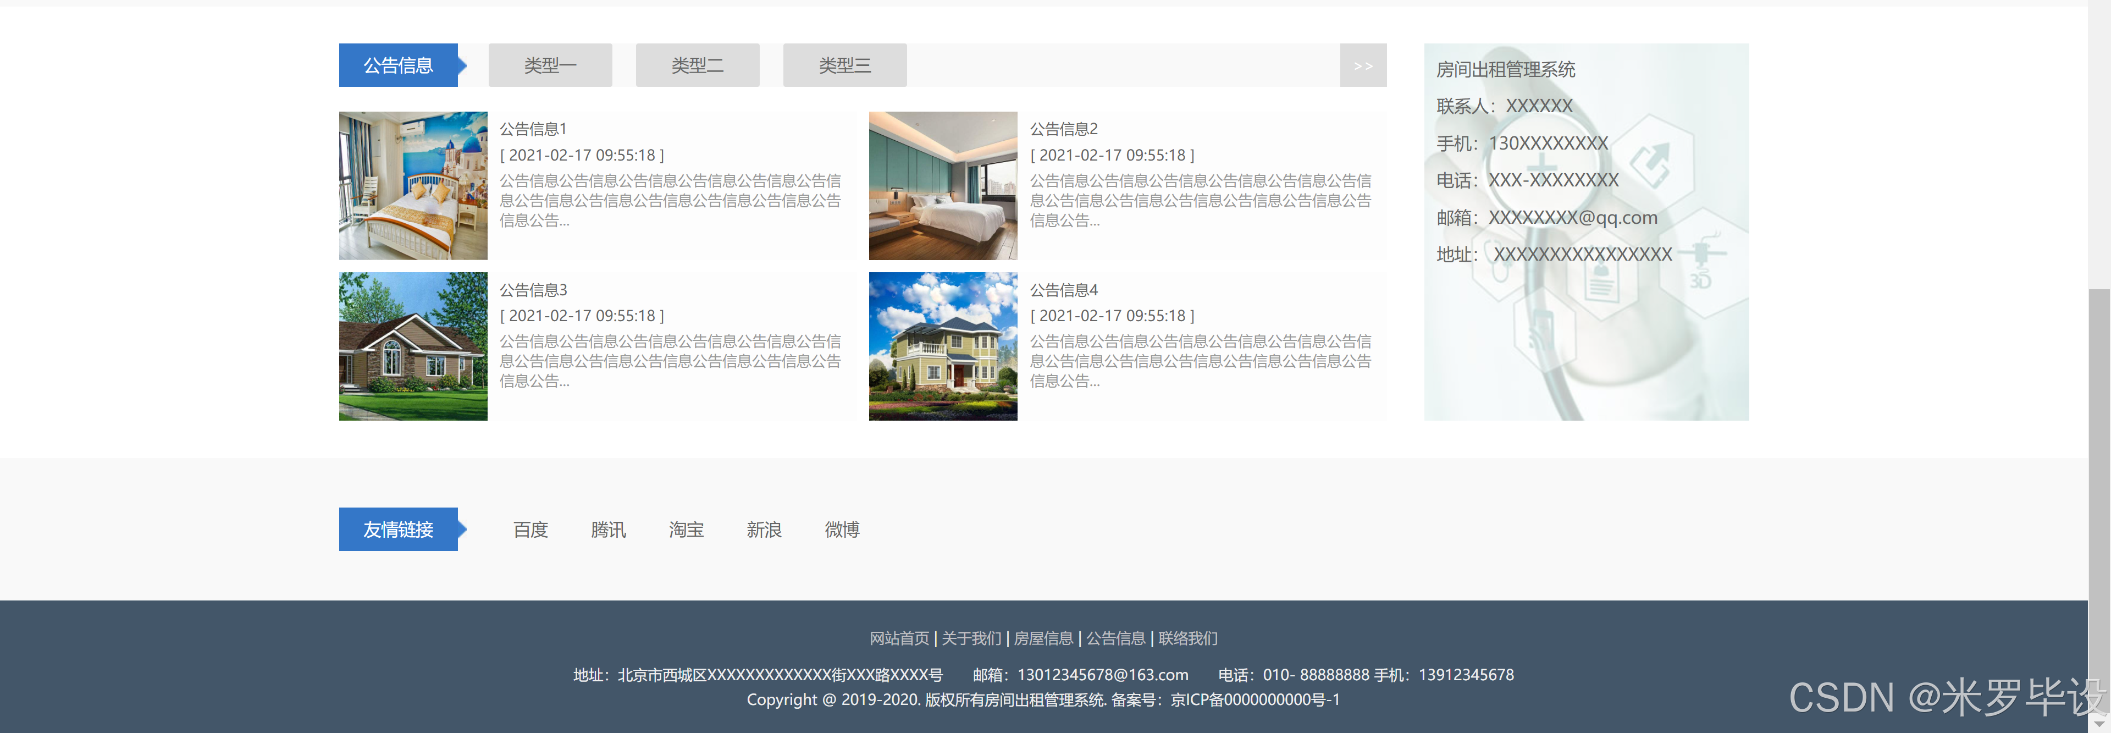Open the 腾讯 friendly link

608,530
